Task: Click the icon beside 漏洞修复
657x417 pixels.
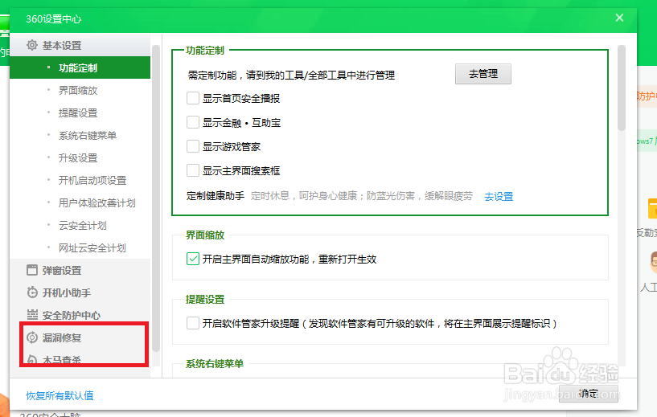Action: coord(32,337)
